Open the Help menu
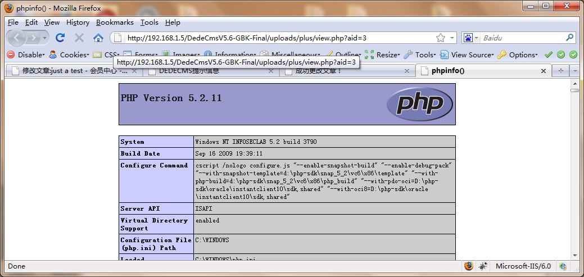584x277 pixels. click(173, 22)
